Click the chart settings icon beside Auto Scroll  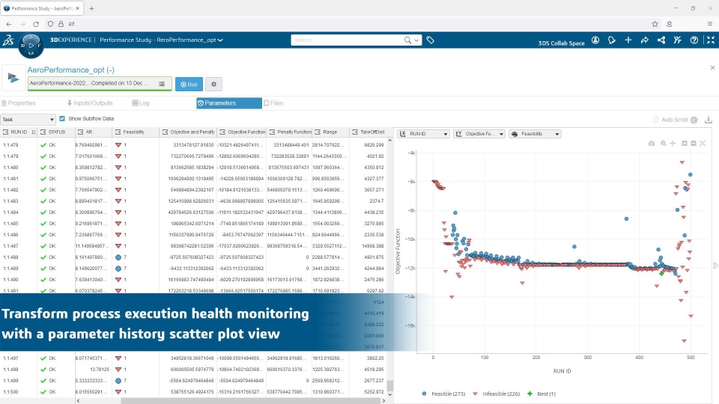coord(694,120)
